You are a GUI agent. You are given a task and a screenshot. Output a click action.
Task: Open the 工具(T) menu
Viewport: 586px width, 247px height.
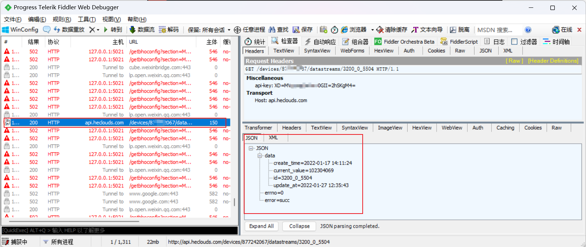87,19
